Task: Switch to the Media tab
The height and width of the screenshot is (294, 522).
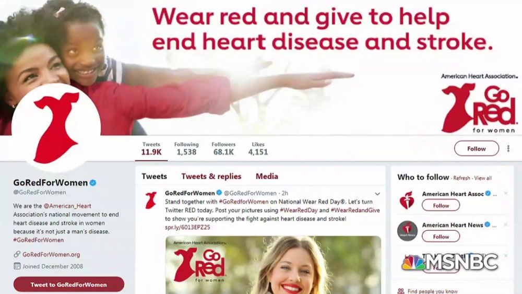Action: tap(267, 176)
